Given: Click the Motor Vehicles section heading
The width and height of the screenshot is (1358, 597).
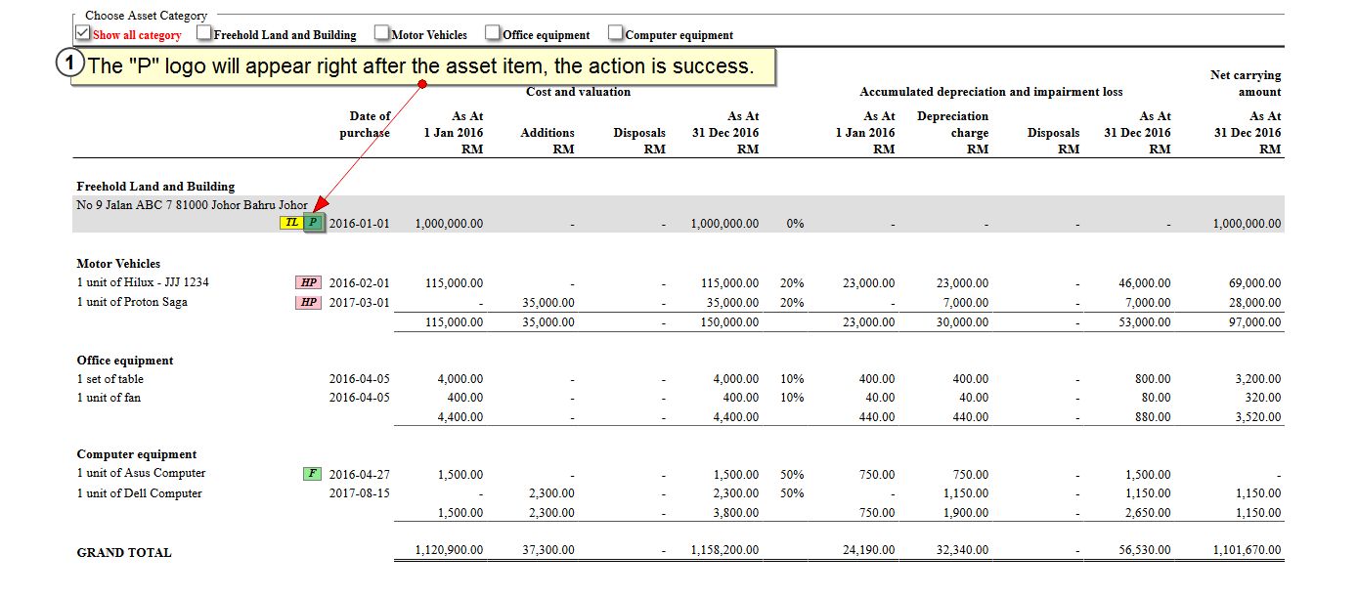Looking at the screenshot, I should point(118,264).
